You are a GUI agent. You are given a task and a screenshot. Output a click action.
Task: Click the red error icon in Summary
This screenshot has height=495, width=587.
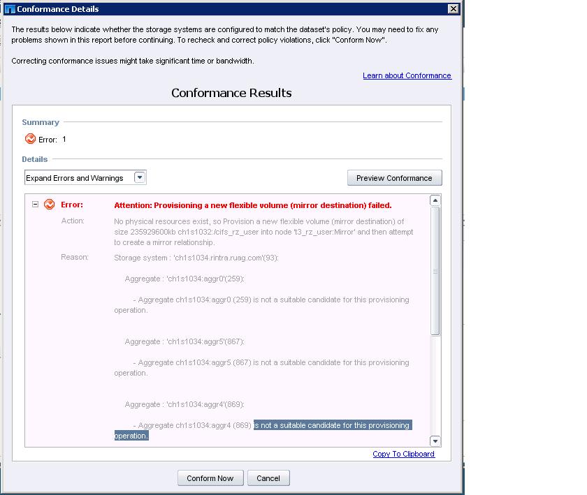(29, 138)
